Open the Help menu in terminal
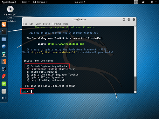The width and height of the screenshot is (159, 119). [66, 24]
